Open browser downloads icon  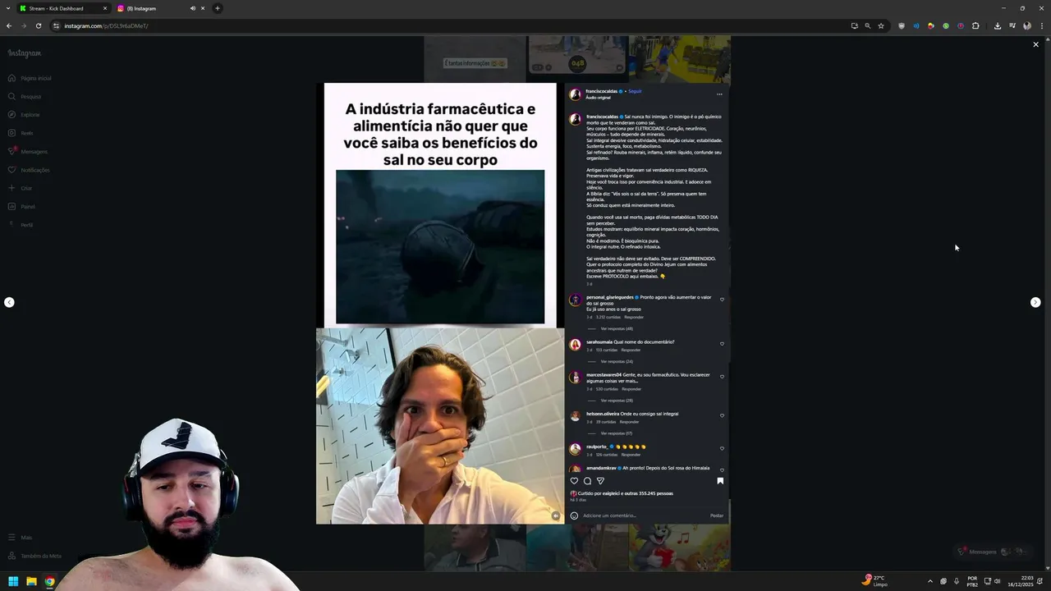coord(998,25)
